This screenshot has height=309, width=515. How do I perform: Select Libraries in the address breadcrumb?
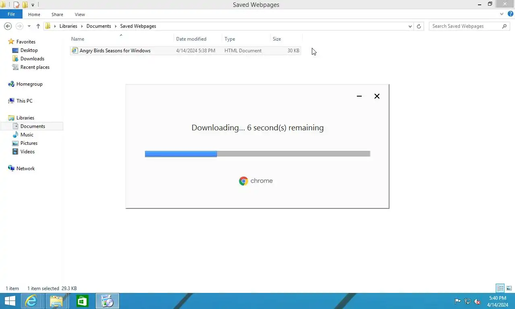click(x=68, y=26)
